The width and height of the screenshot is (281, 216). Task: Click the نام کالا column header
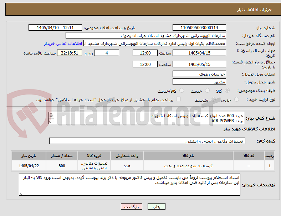point(188,156)
